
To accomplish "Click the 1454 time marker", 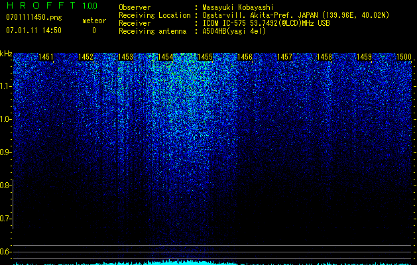I will pyautogui.click(x=165, y=57).
